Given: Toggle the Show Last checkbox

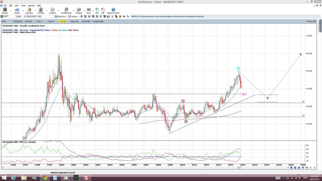Looking at the screenshot, I should tap(306, 21).
